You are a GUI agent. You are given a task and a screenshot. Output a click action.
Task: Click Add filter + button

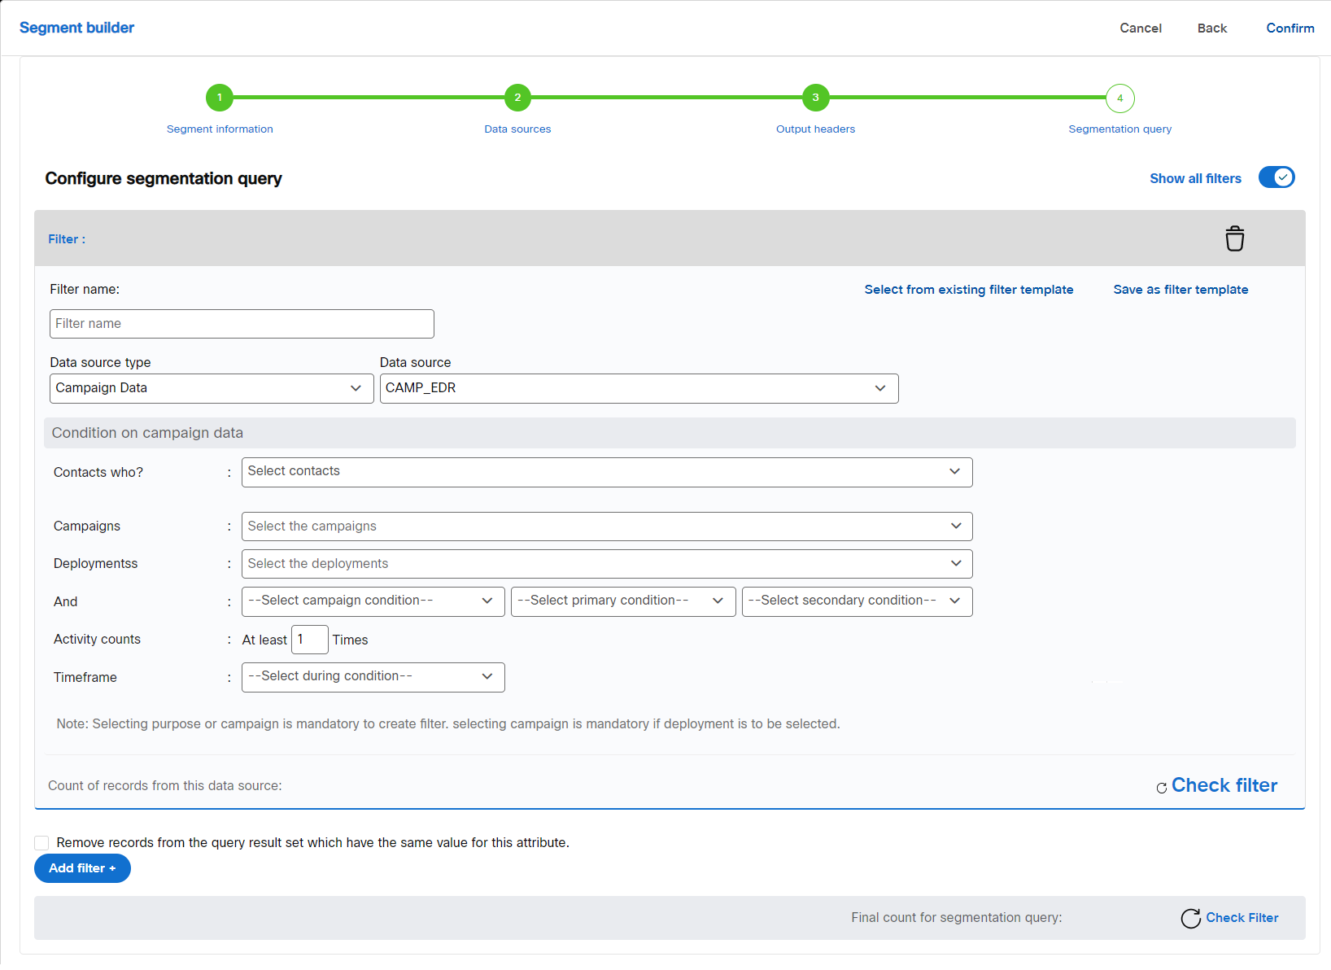[82, 868]
